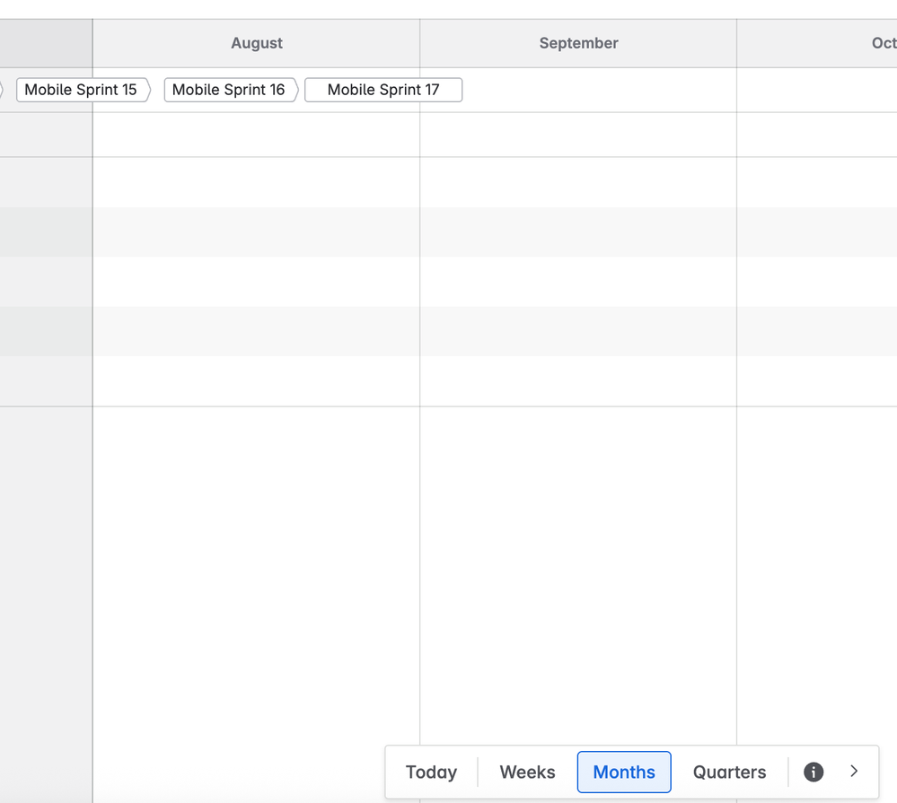Click the August month header
897x803 pixels.
(256, 42)
